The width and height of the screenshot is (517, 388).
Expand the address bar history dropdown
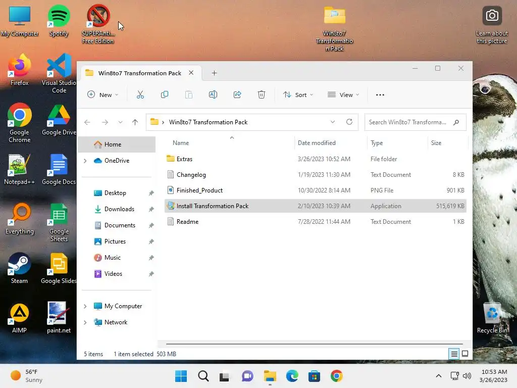pyautogui.click(x=333, y=122)
